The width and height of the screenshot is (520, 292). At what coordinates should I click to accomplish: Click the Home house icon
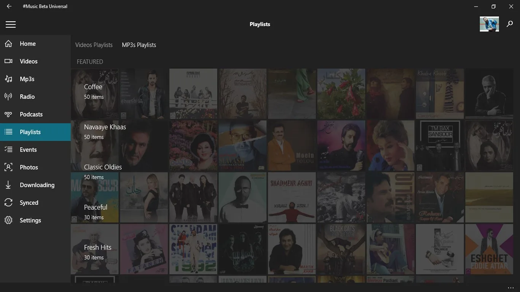pos(8,44)
